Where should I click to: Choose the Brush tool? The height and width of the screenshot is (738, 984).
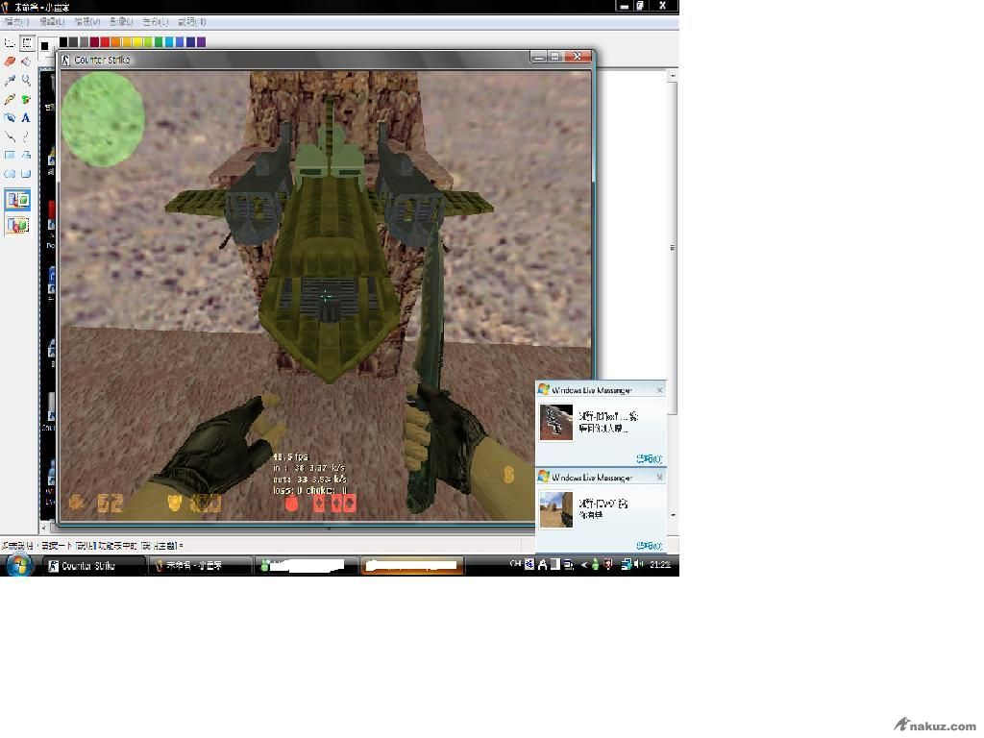26,99
